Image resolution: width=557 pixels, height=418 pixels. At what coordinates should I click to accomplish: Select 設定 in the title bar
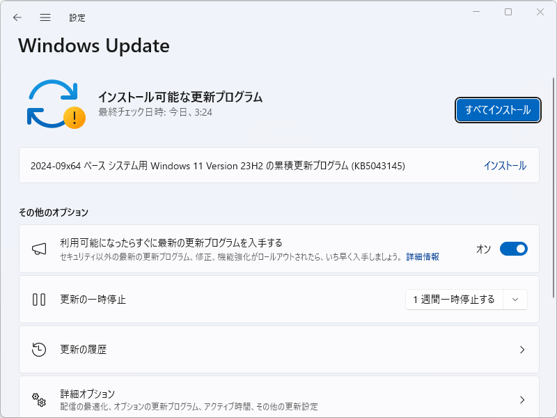[77, 17]
